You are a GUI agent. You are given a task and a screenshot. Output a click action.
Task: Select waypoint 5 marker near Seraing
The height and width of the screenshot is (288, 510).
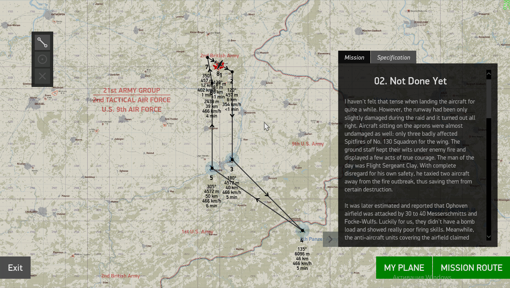pyautogui.click(x=212, y=168)
